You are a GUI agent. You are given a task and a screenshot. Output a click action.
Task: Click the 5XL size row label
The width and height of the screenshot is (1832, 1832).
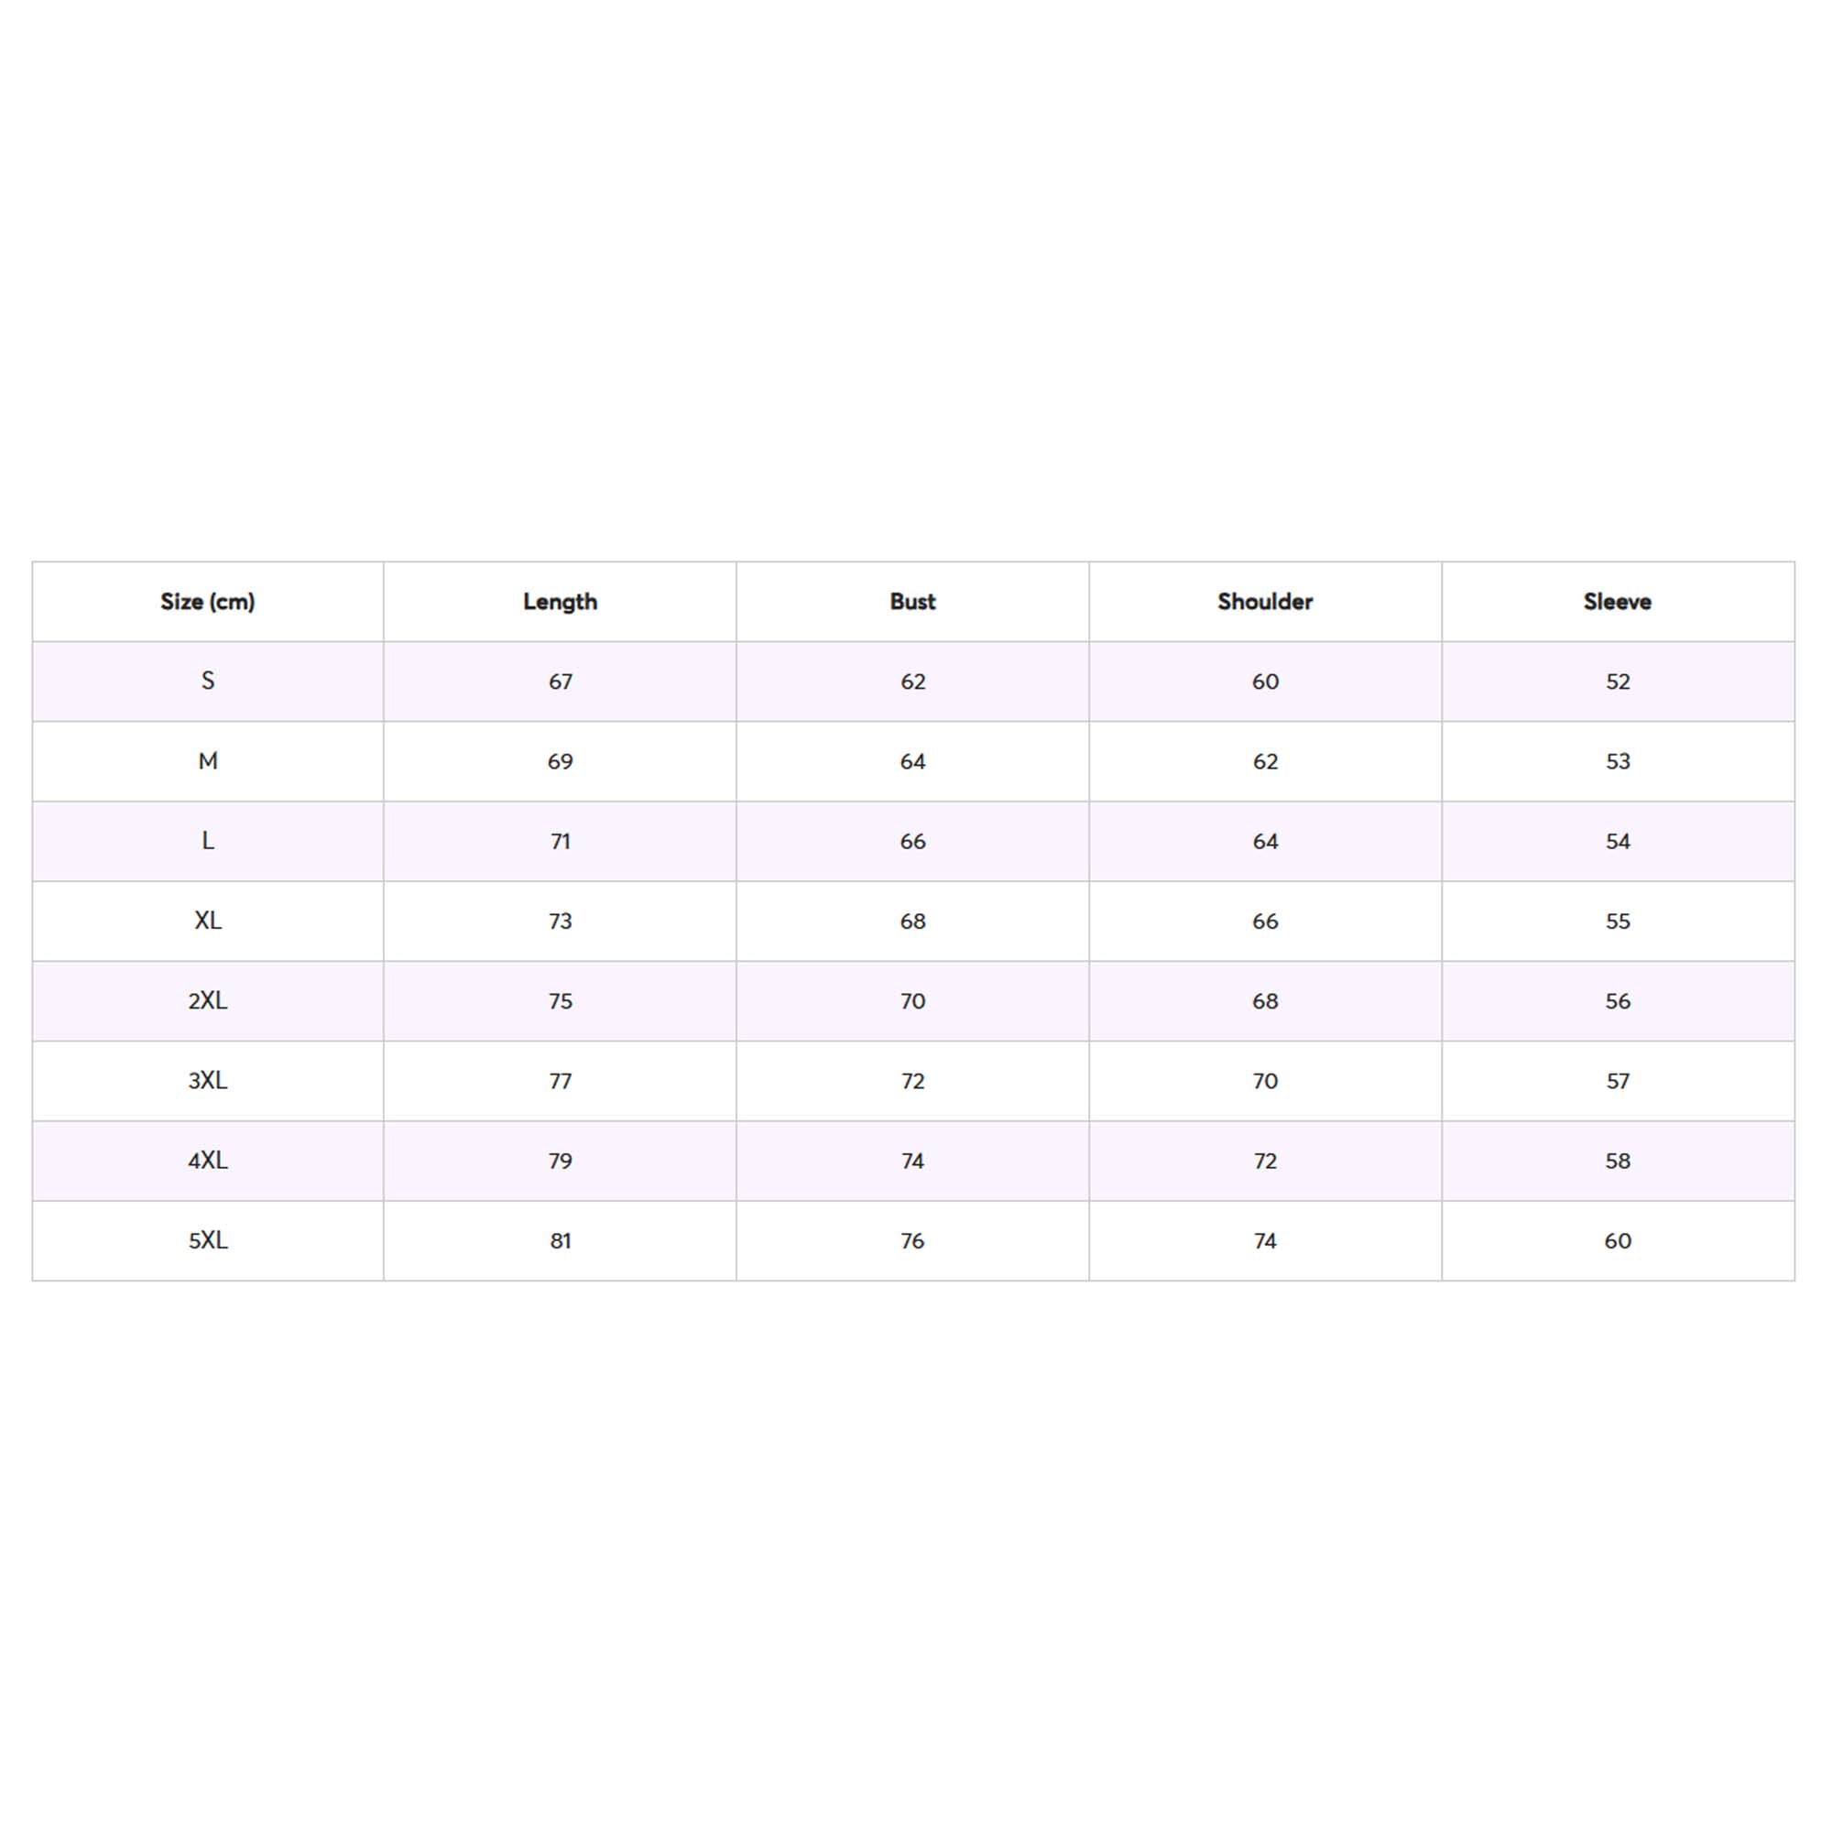(x=208, y=1240)
